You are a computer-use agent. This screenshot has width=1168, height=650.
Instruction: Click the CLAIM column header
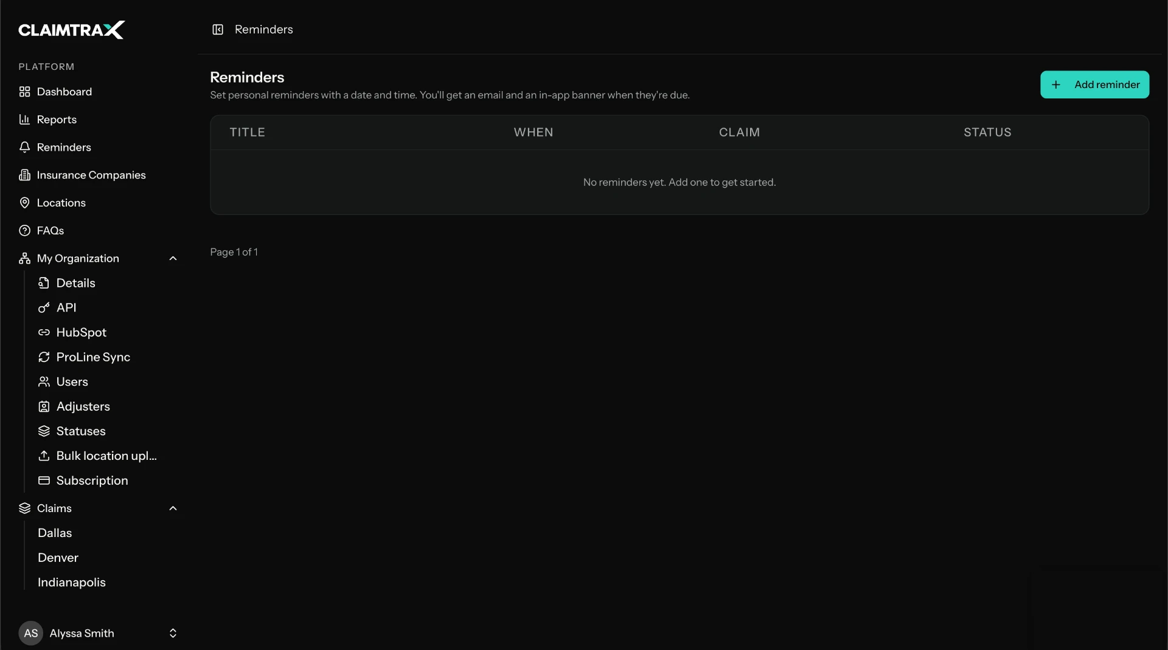[x=739, y=132]
